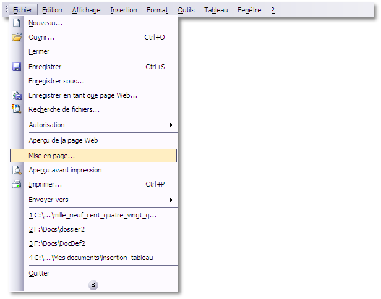Open recent file 1 mille_neuf_cent_quatre_vingt
The height and width of the screenshot is (299, 381).
coord(93,215)
